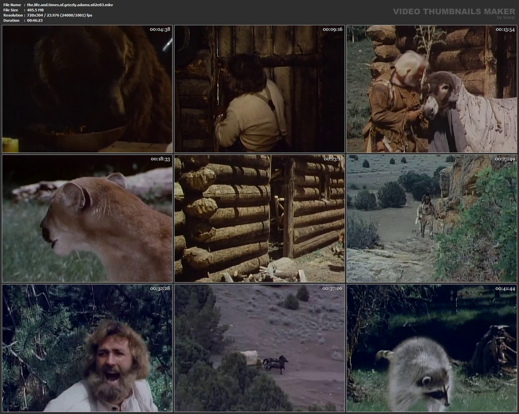Click timestamp 00:09:16 on the cabin door frame
This screenshot has width=519, height=414.
point(333,29)
